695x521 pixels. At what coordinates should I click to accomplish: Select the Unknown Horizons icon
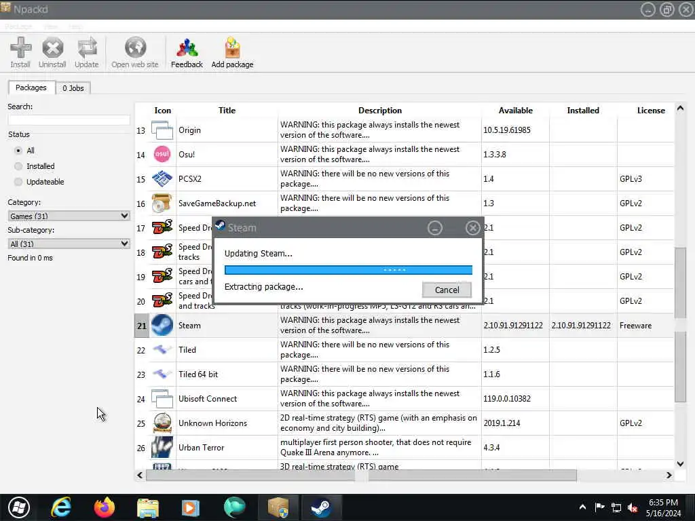tap(162, 423)
